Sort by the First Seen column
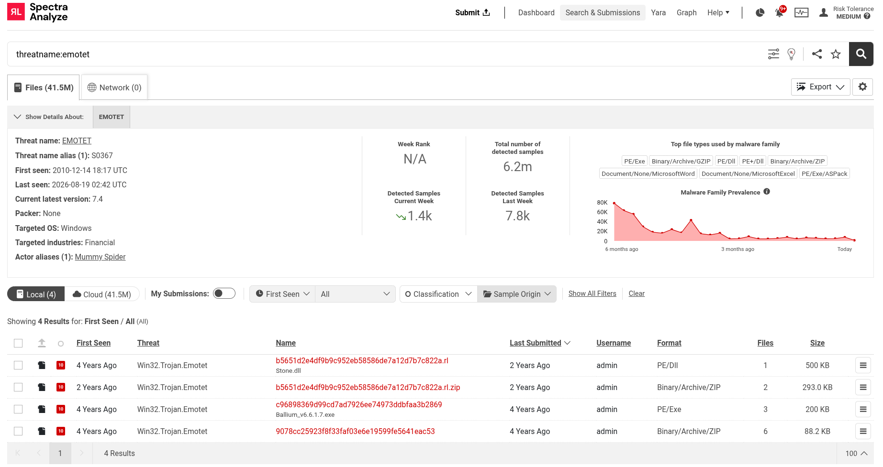 pos(93,343)
